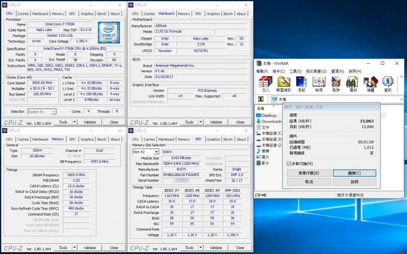Click title icon of CPU-Z SPD window

pos(131,130)
